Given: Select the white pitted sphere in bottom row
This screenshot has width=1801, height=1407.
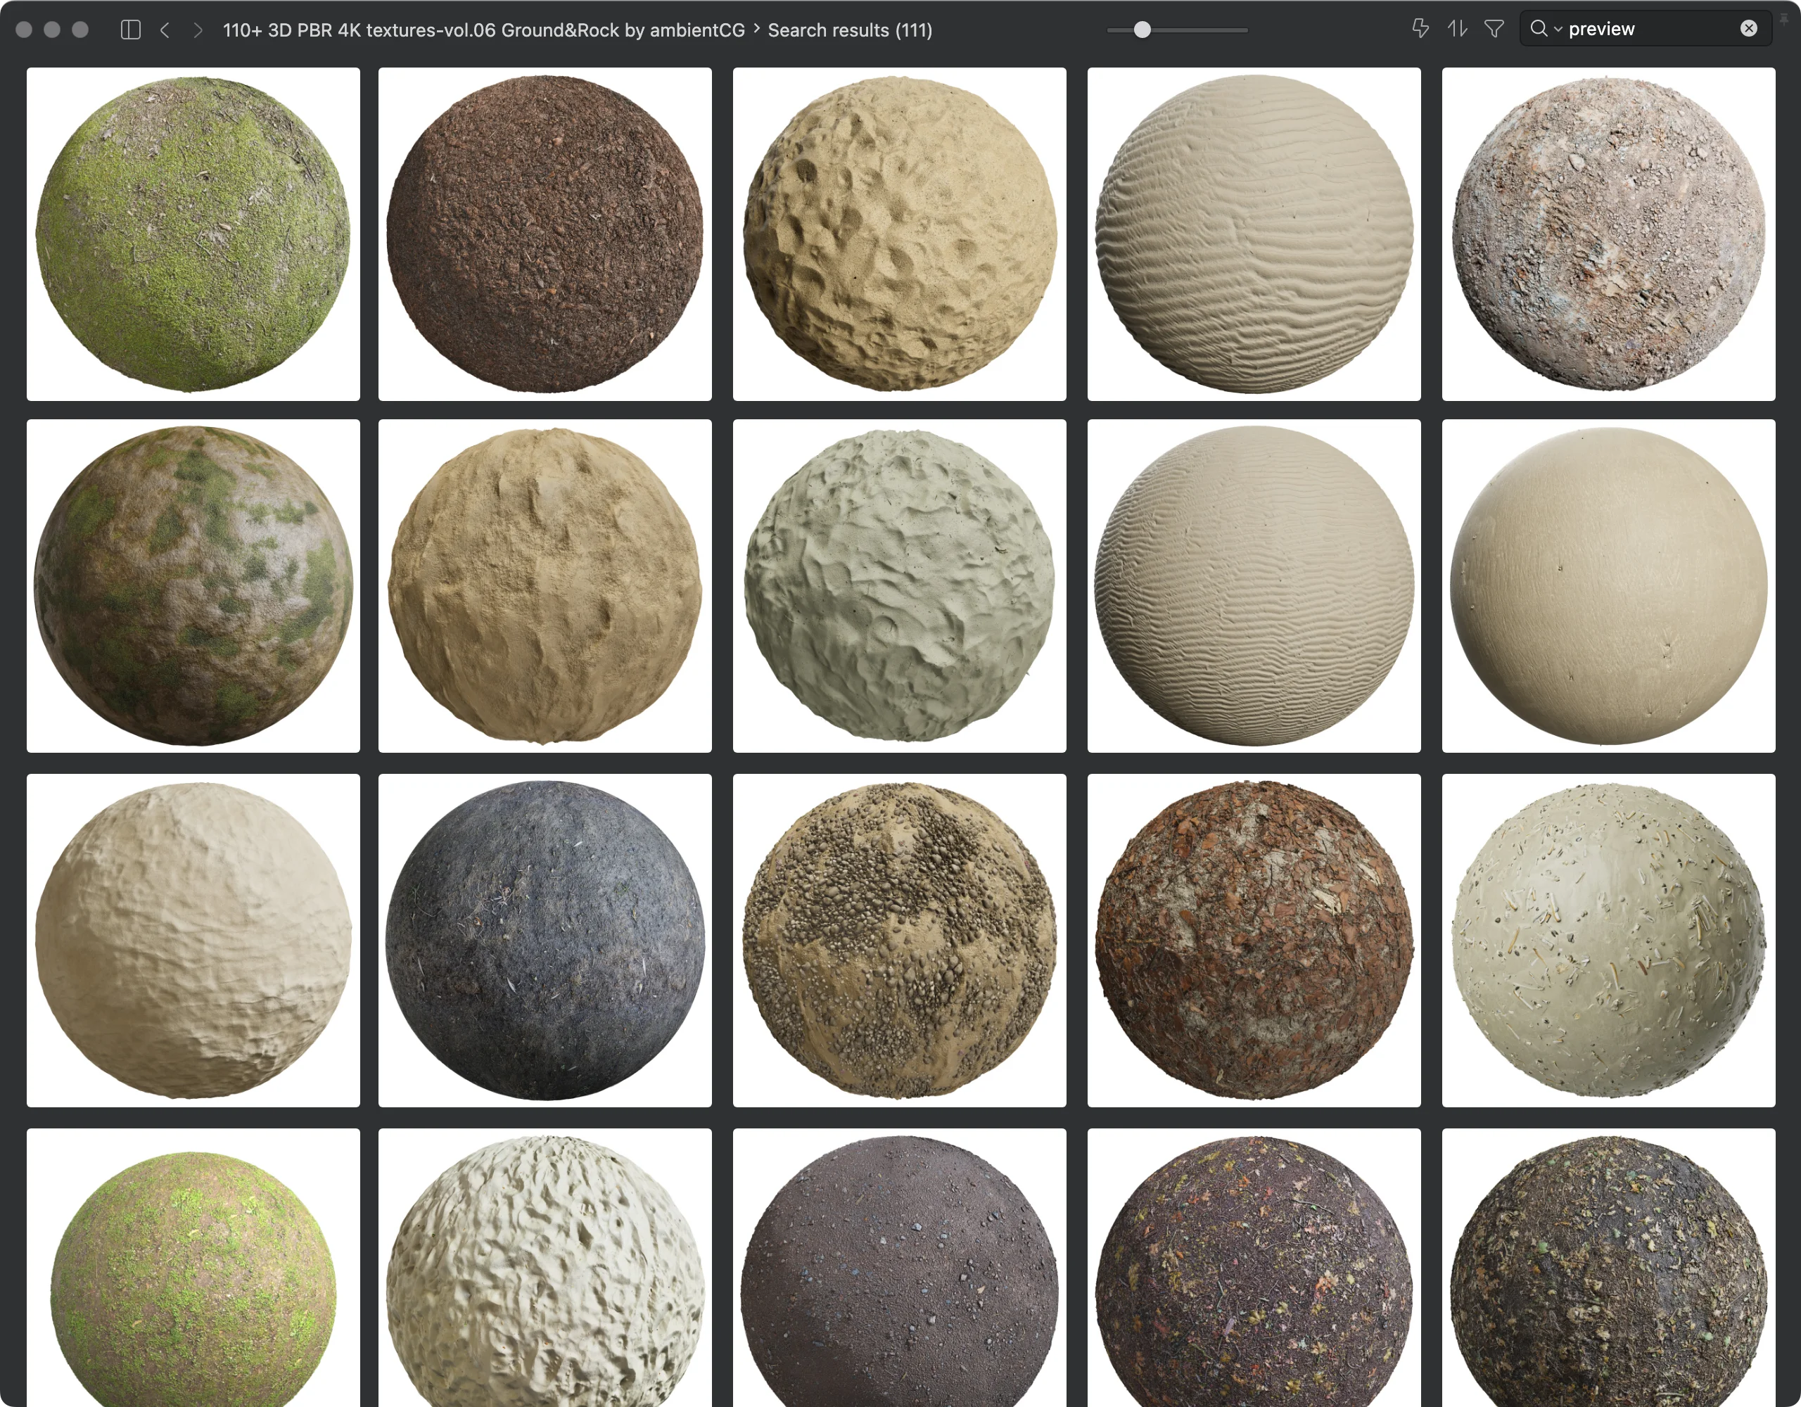Looking at the screenshot, I should pos(545,1268).
